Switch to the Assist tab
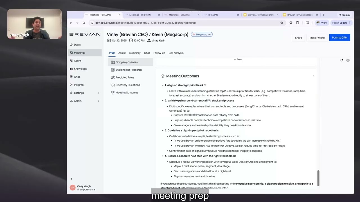The image size is (360, 202). tap(122, 53)
